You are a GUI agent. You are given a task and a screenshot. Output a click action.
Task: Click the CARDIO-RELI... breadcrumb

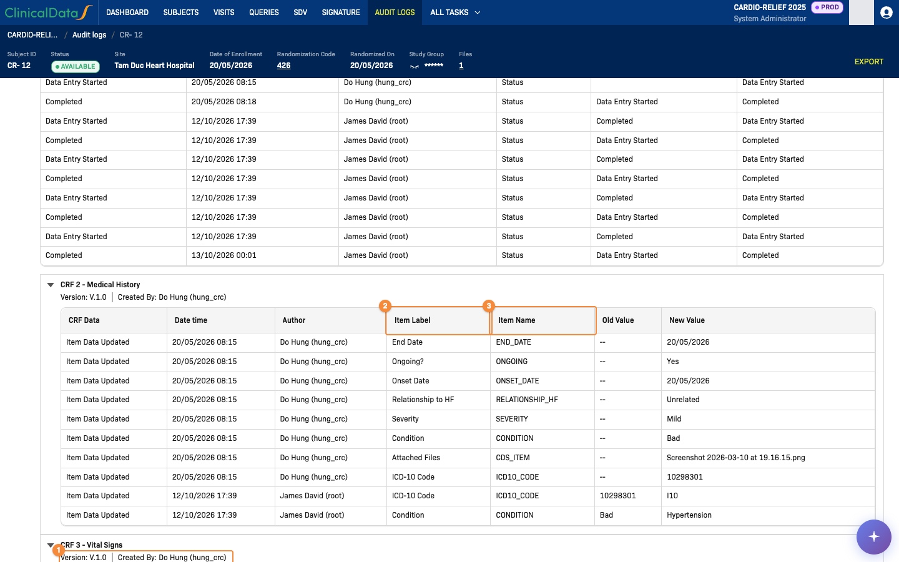pyautogui.click(x=32, y=35)
